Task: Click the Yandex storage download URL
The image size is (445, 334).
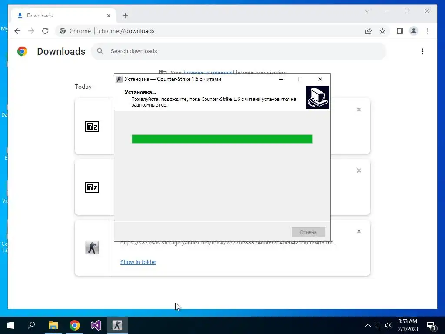Action: click(228, 243)
